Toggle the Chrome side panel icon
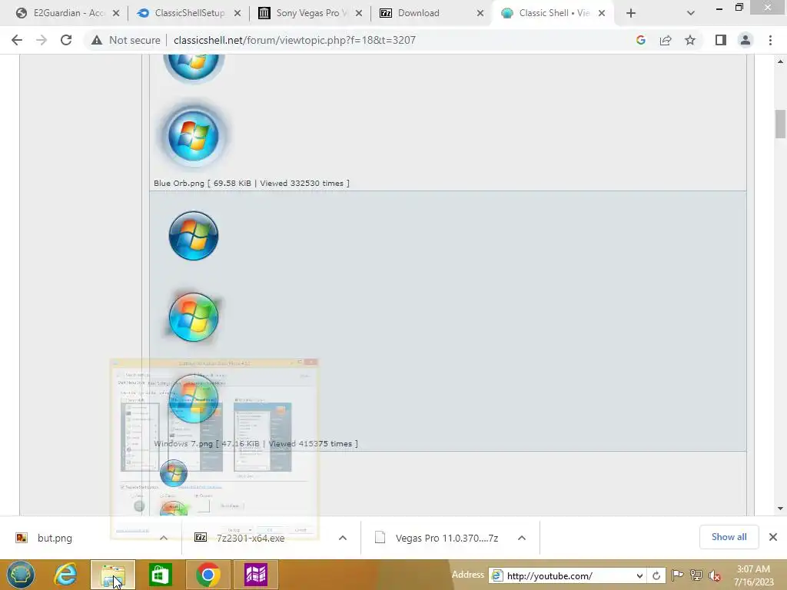The width and height of the screenshot is (787, 590). click(x=721, y=40)
